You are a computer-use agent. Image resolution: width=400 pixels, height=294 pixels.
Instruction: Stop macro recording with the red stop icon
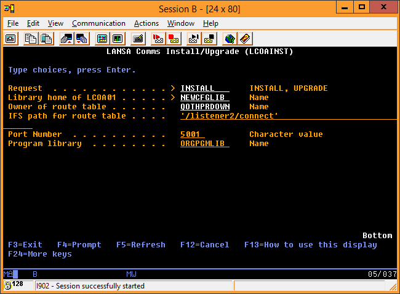click(x=174, y=39)
